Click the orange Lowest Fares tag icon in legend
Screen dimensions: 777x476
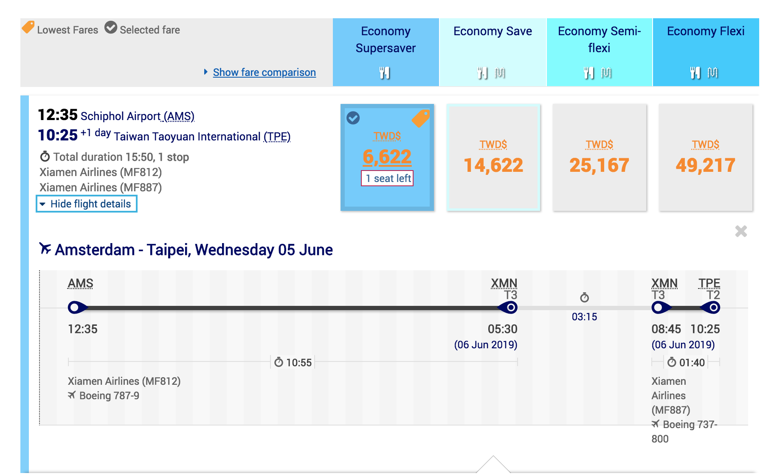point(28,27)
